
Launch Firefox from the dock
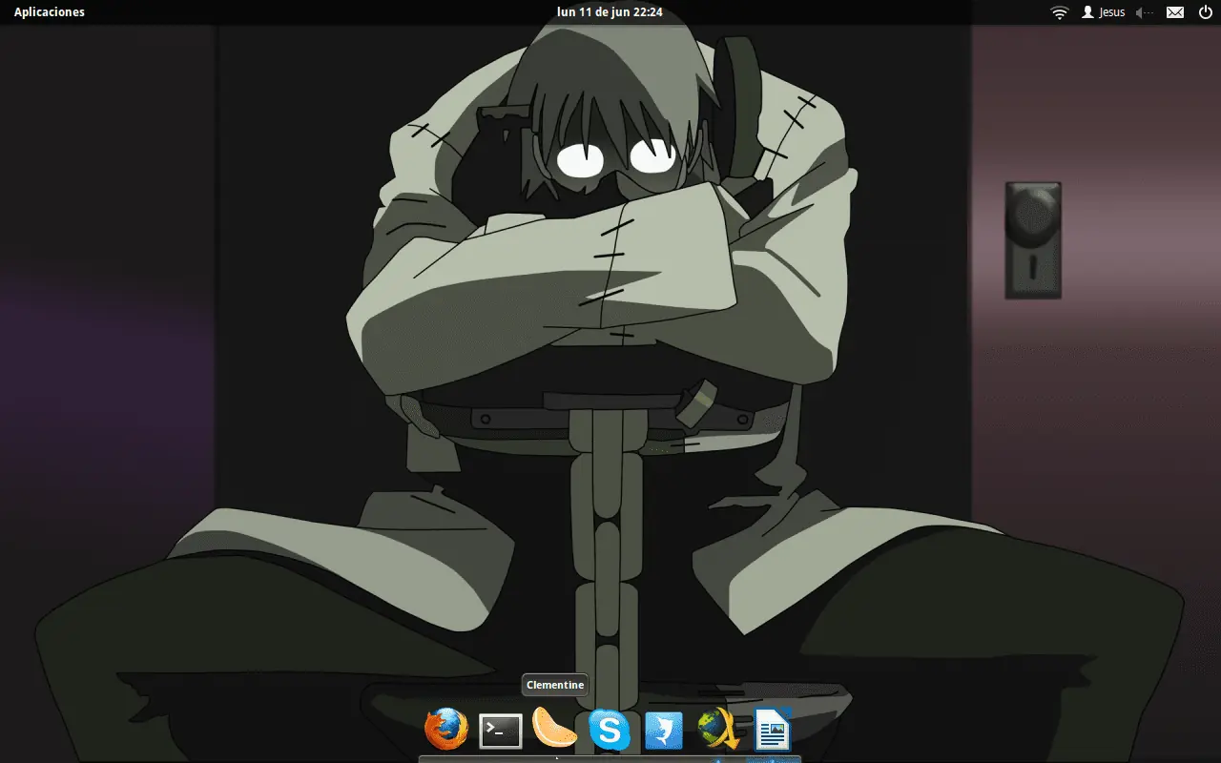point(446,730)
